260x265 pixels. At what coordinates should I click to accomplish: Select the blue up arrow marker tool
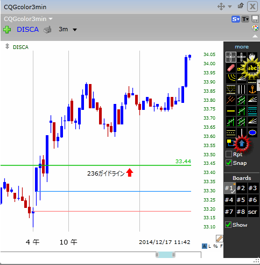pos(242,143)
